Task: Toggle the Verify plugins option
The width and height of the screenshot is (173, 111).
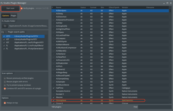Action: 22,8
